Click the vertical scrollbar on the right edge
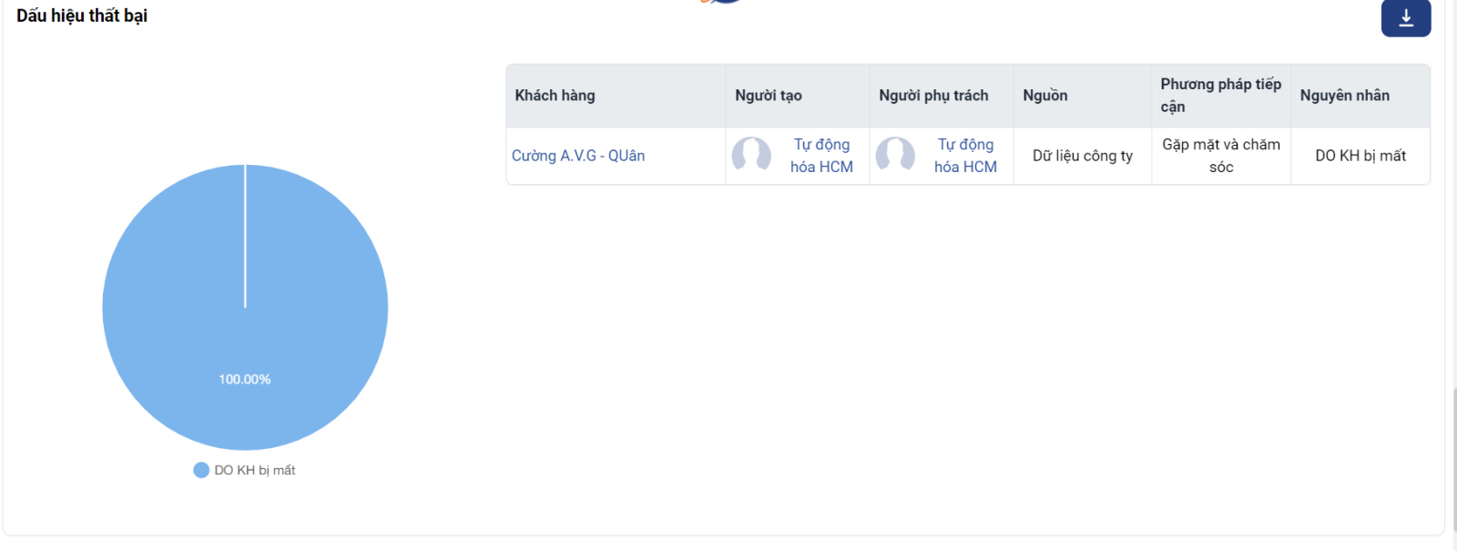The image size is (1457, 551). [1454, 455]
